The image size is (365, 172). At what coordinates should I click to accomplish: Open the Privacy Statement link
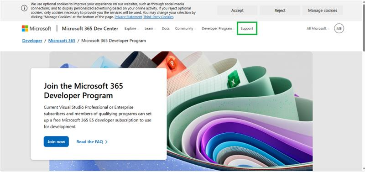[129, 17]
